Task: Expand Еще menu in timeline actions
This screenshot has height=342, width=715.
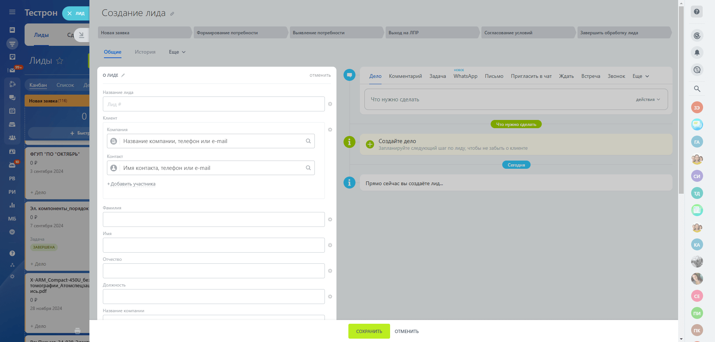Action: 640,76
